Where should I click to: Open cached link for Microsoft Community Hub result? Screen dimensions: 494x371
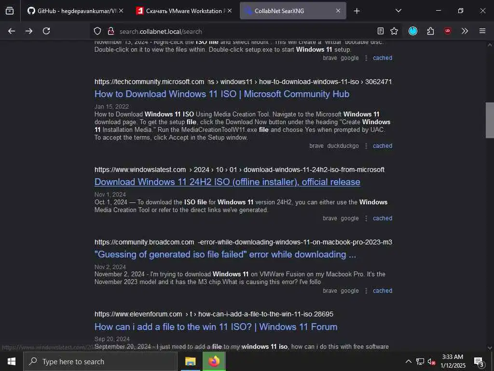tap(383, 146)
